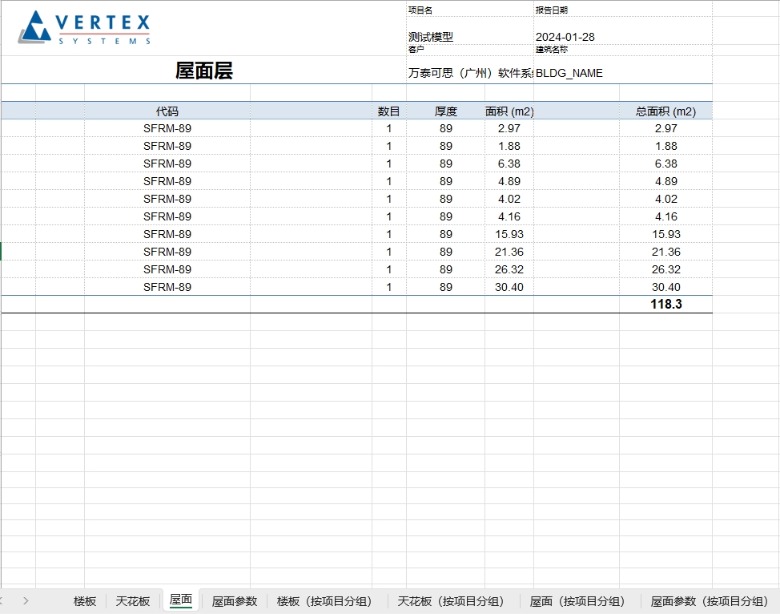780x614 pixels.
Task: Select the 客户 label cell
Action: pyautogui.click(x=469, y=50)
